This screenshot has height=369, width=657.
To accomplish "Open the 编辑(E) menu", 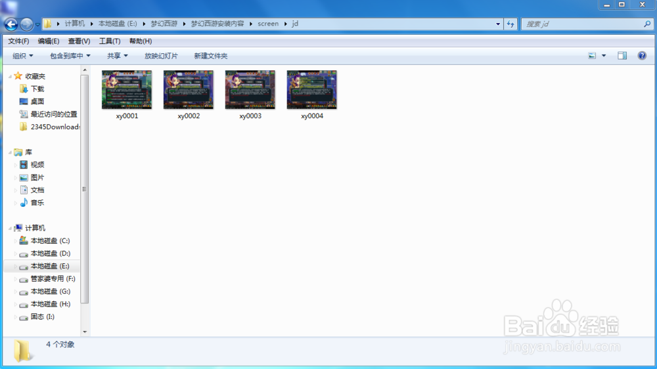I will pyautogui.click(x=49, y=41).
